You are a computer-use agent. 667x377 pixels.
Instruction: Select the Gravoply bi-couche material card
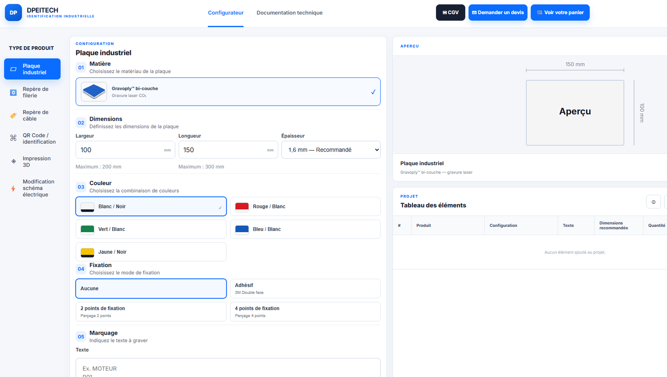228,92
